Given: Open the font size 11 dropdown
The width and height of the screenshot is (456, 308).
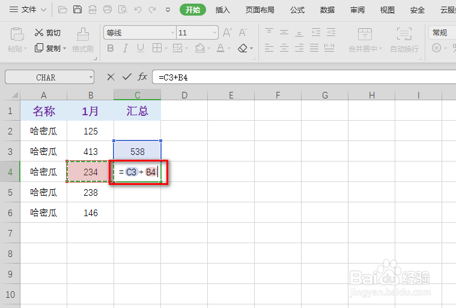Looking at the screenshot, I should click(214, 33).
